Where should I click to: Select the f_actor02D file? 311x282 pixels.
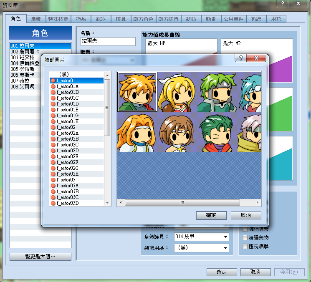tap(76, 151)
